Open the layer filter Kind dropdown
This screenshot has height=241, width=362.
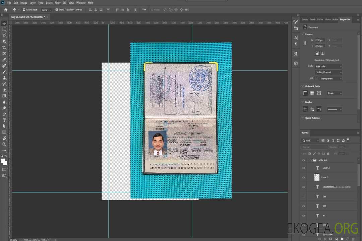pyautogui.click(x=310, y=141)
